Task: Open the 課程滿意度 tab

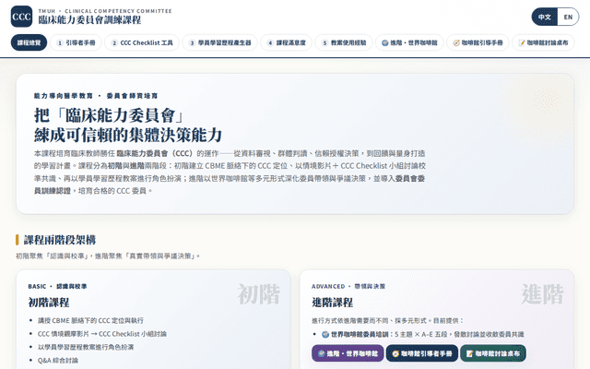Action: 286,42
